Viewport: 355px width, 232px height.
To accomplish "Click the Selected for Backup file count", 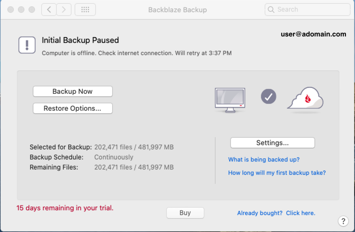I will pos(134,147).
